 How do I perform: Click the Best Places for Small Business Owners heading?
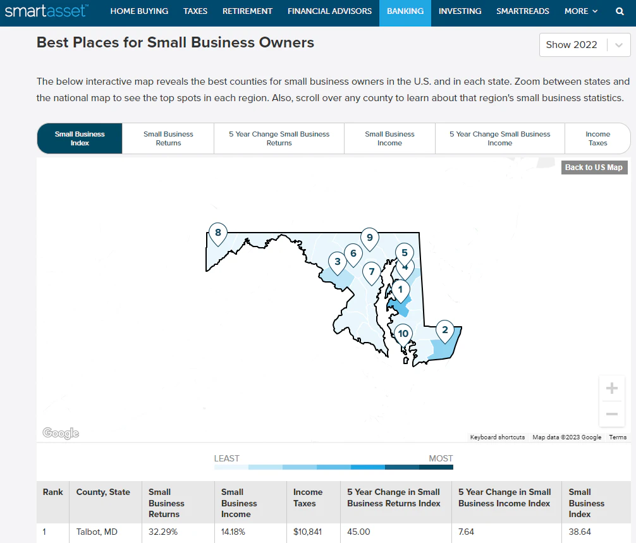pos(175,42)
